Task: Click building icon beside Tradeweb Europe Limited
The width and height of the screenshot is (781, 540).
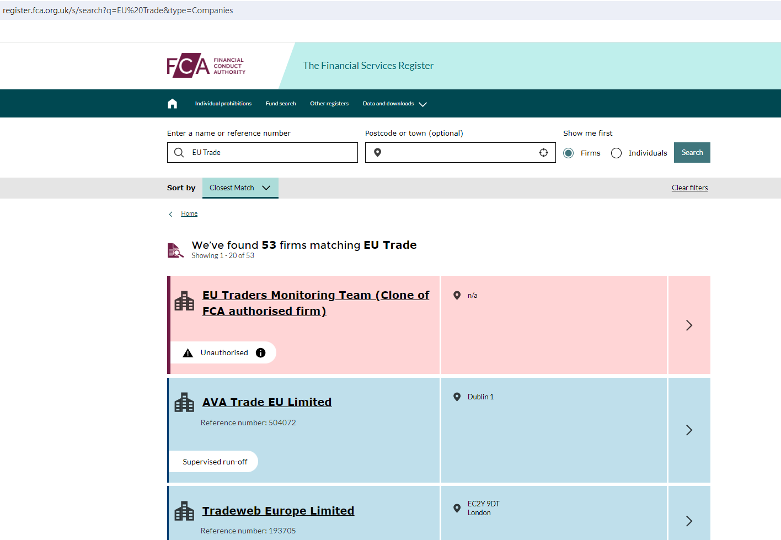Action: (x=184, y=511)
